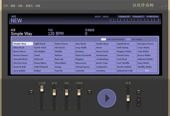Open the 文件 menu

pos(5,6)
